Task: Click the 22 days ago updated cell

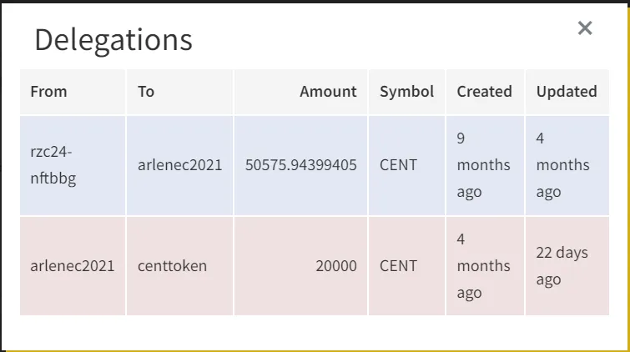Action: click(567, 266)
